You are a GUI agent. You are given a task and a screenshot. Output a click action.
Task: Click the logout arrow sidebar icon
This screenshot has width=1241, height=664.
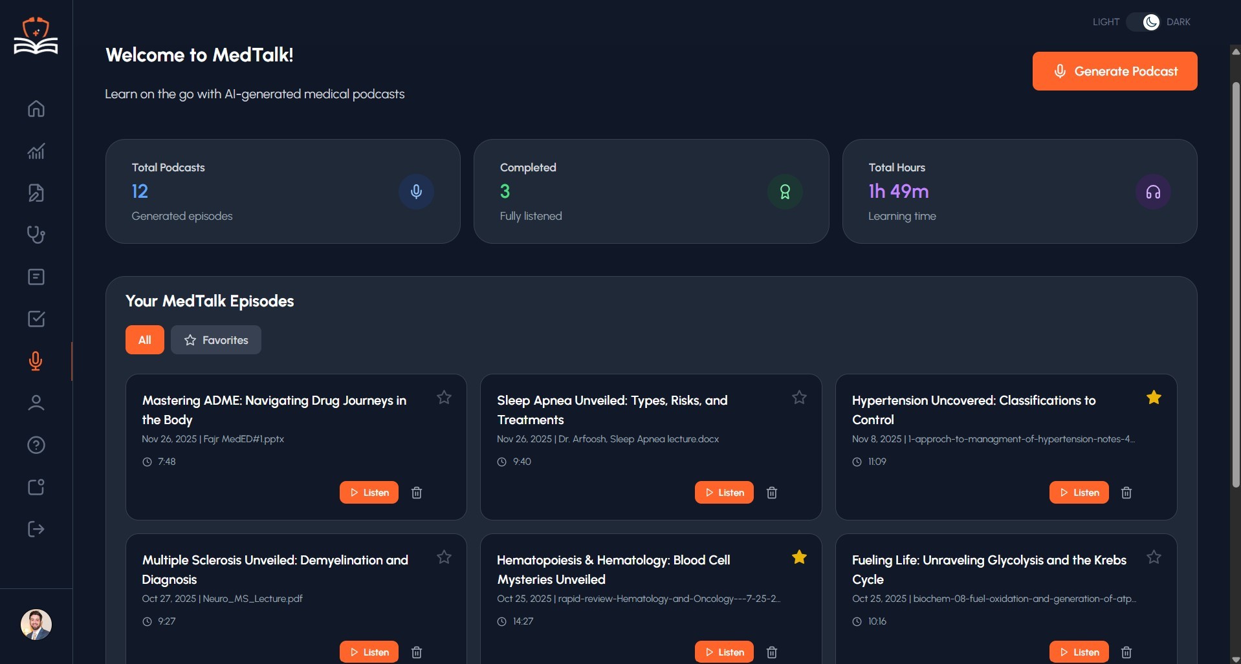tap(36, 529)
